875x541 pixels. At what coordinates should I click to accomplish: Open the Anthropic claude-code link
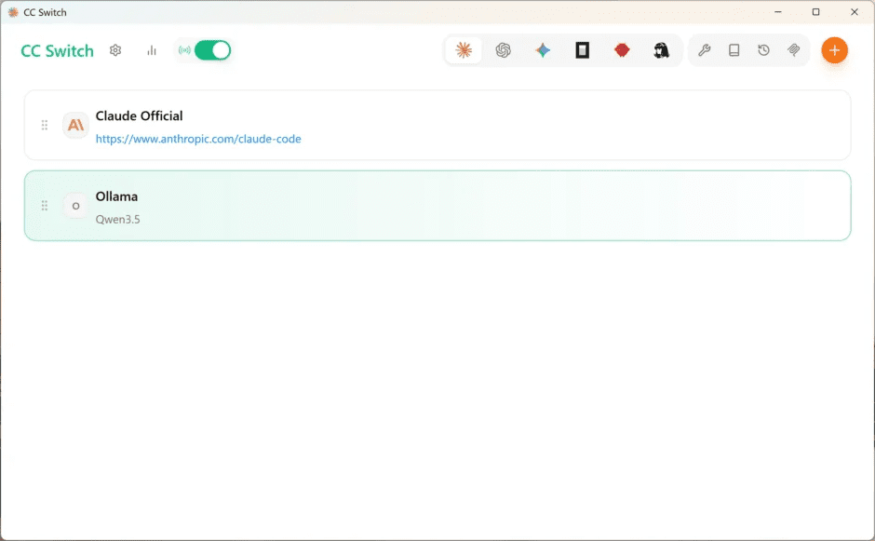point(198,139)
